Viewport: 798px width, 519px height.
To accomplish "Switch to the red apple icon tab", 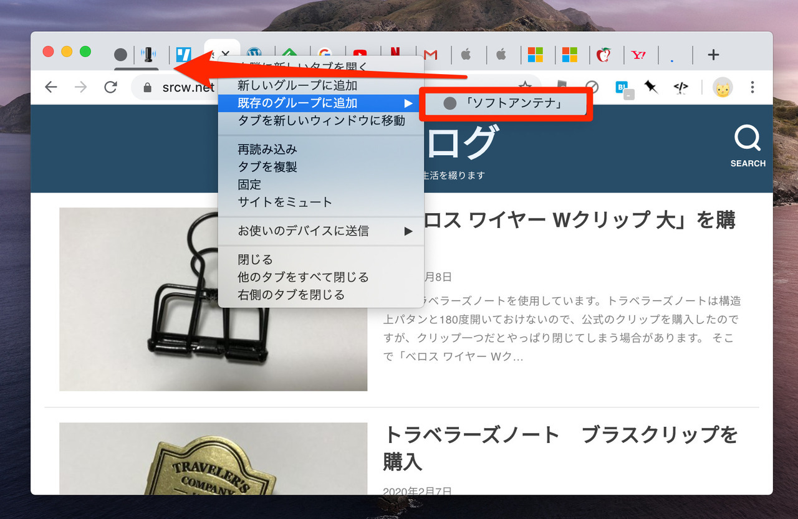I will pos(603,55).
